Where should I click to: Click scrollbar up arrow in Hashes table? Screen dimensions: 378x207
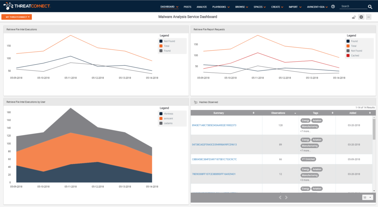374,117
